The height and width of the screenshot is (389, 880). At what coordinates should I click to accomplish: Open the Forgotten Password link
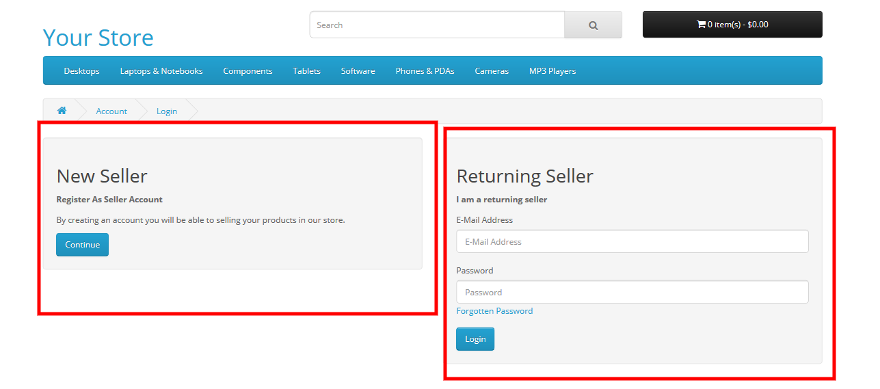pyautogui.click(x=494, y=311)
